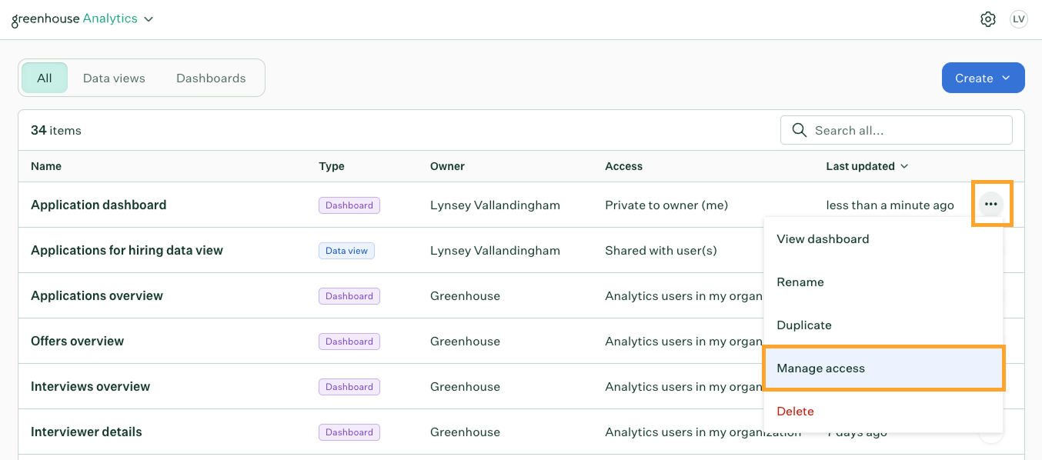Click the ellipsis menu for Application dashboard
The image size is (1042, 460).
[991, 204]
